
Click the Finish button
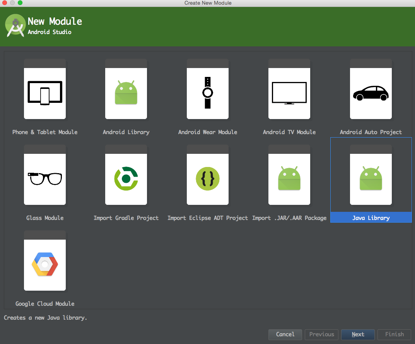click(x=394, y=334)
